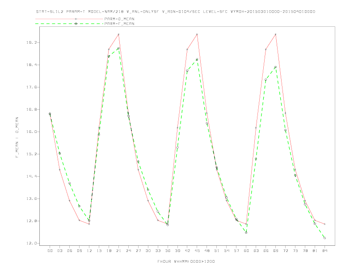
Task: Click the 60 forecast hour tick label
Action: click(x=246, y=251)
